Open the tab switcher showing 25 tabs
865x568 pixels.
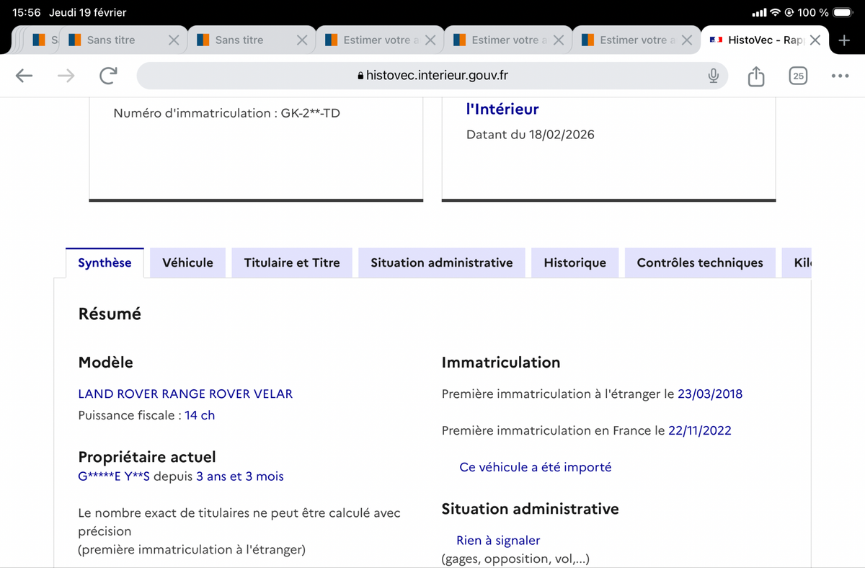[x=798, y=76]
